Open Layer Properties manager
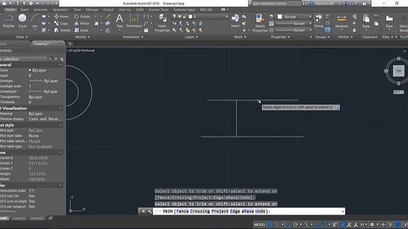408x229 pixels. (x=162, y=23)
